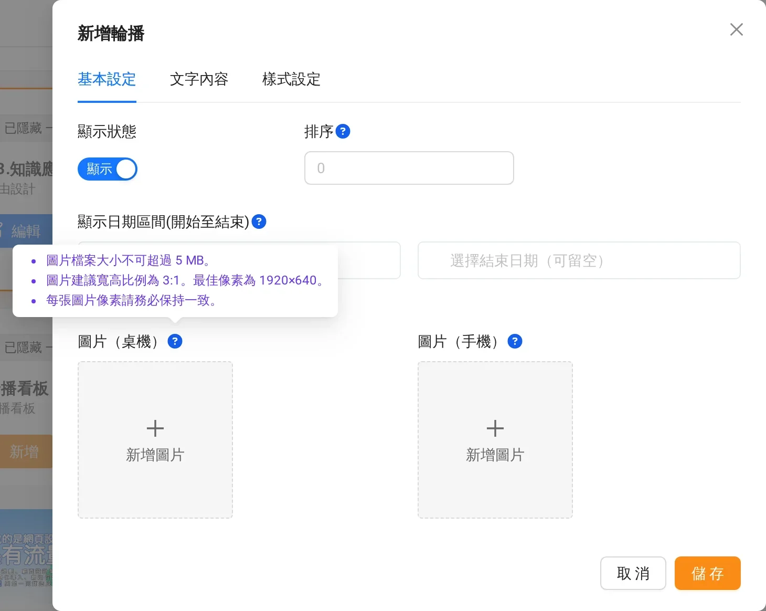The height and width of the screenshot is (611, 766).
Task: Switch to the 基本設定 tab
Action: [x=107, y=79]
